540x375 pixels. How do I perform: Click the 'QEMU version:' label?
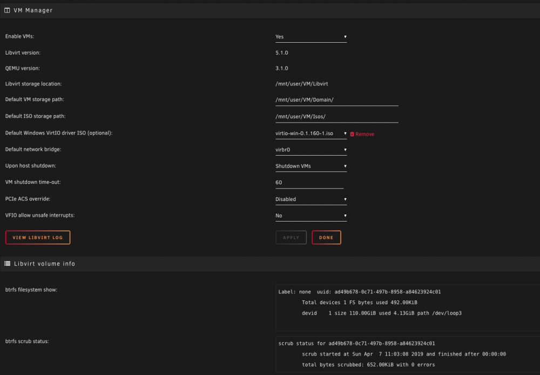coord(22,68)
